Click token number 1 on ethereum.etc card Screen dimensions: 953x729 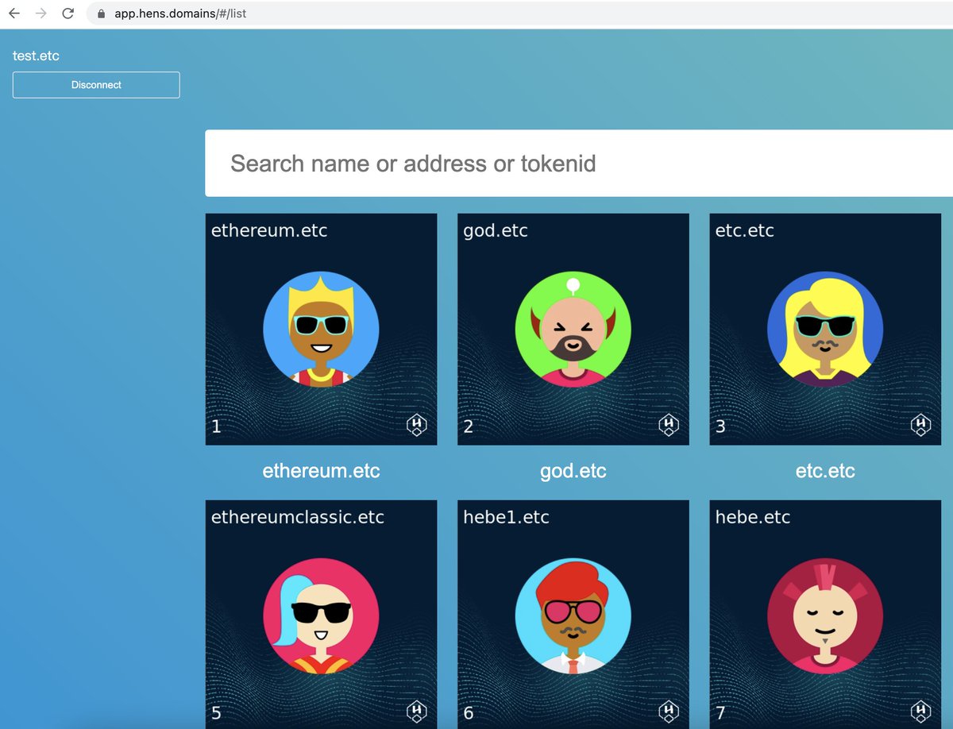pos(217,427)
